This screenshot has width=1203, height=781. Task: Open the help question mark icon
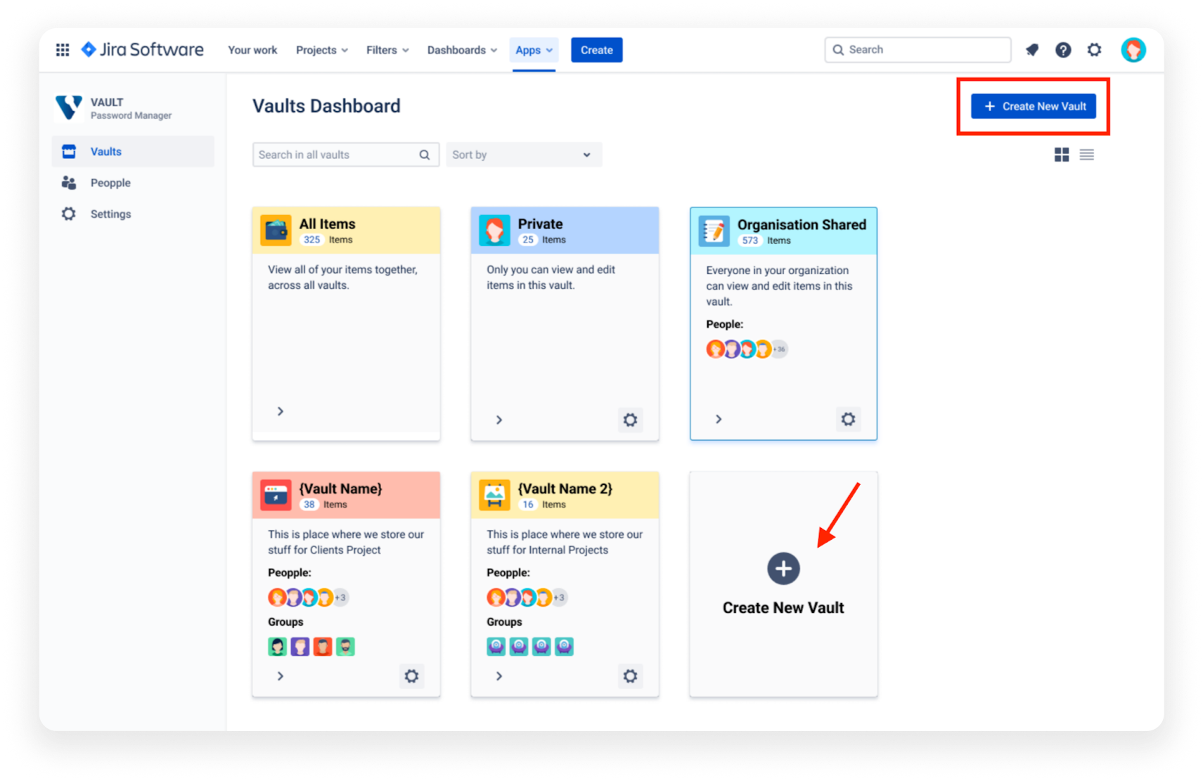click(1063, 49)
